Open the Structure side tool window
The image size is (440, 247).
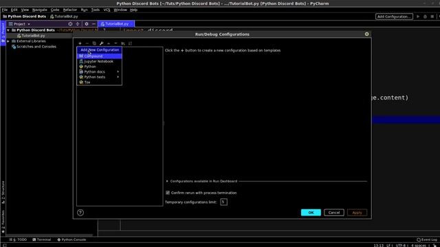3,192
